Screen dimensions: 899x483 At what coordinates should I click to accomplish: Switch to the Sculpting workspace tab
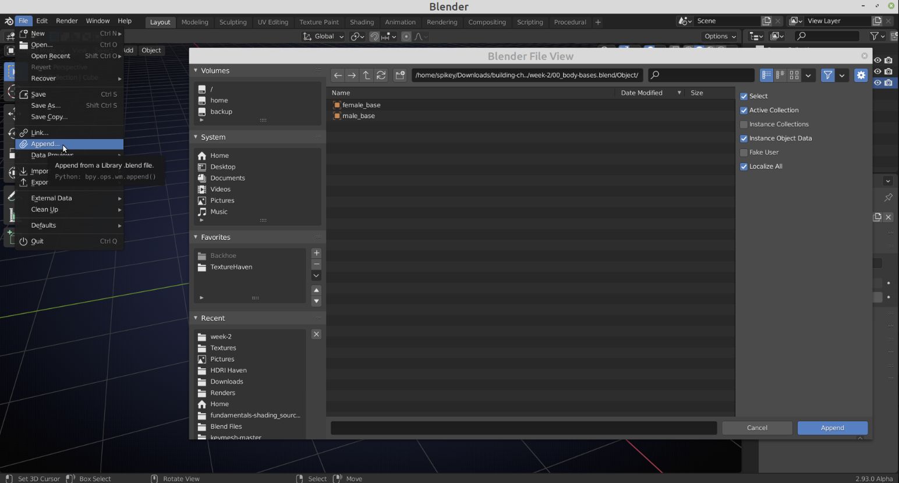[233, 22]
